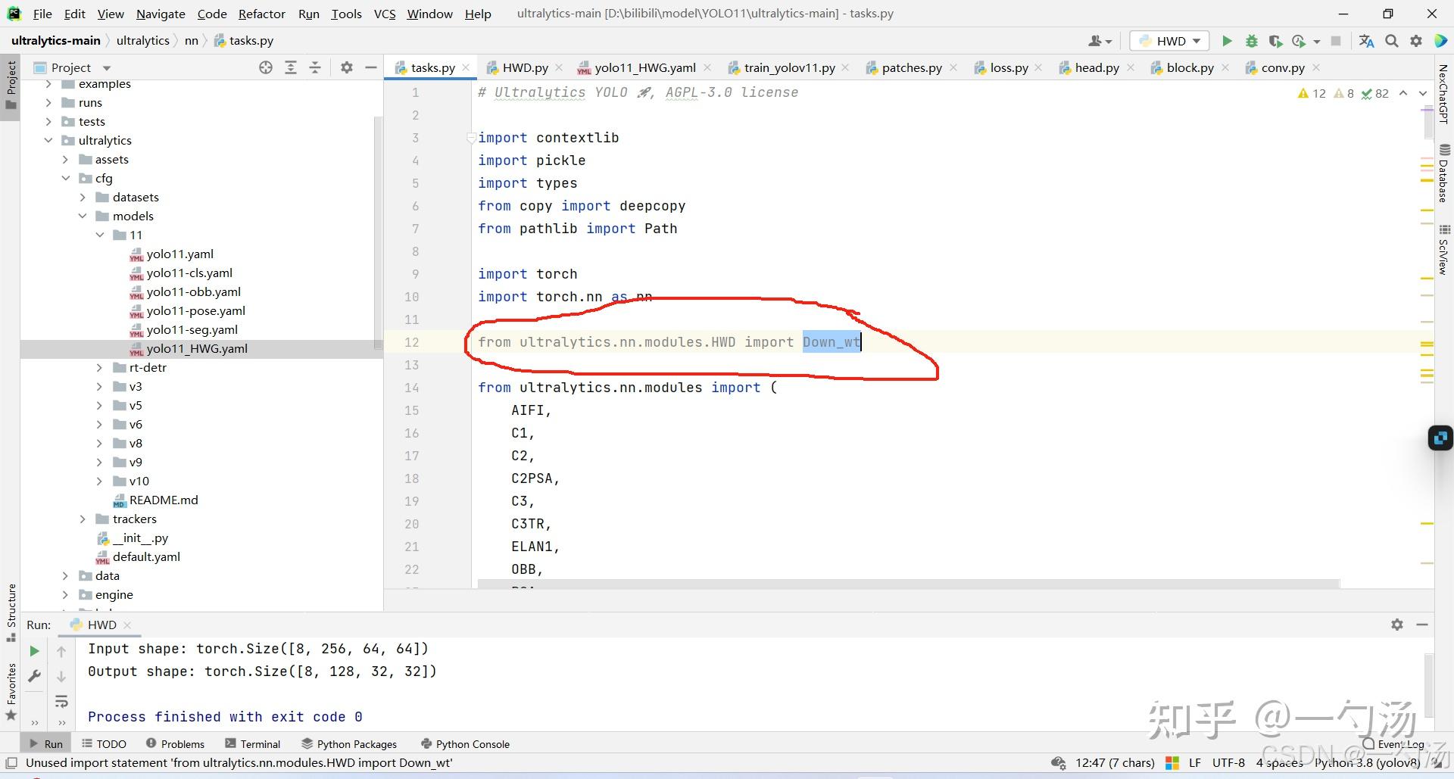Click the locate-in-project target icon
The height and width of the screenshot is (779, 1454).
266,67
